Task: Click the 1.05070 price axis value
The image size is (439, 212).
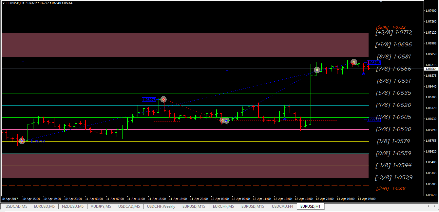Action: [x=430, y=195]
